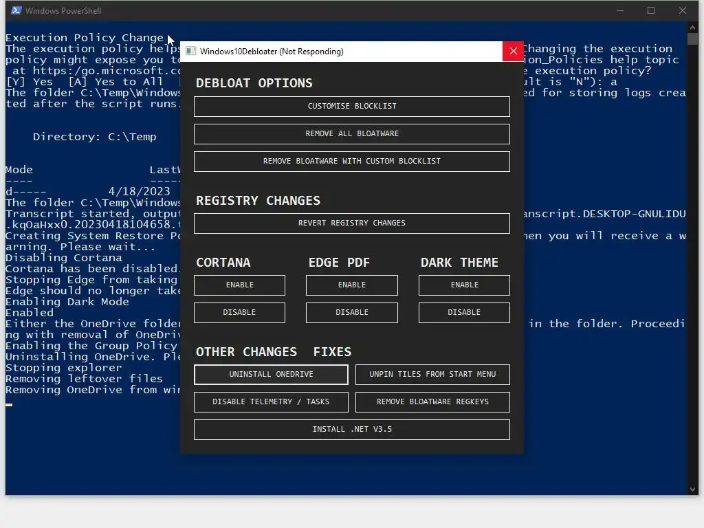Viewport: 704px width, 528px height.
Task: Click the 'Windows PowerShell' title text
Action: (63, 11)
